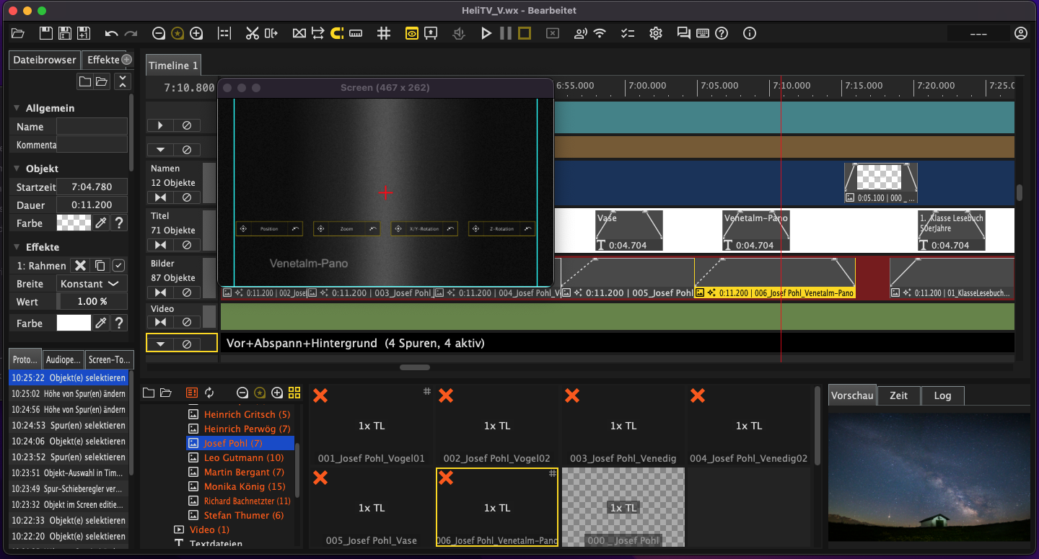
Task: Click the Zoom button in Screen window
Action: coord(346,228)
